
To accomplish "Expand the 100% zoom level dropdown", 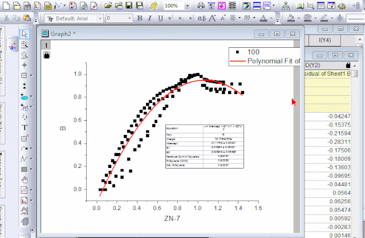I will click(x=188, y=5).
